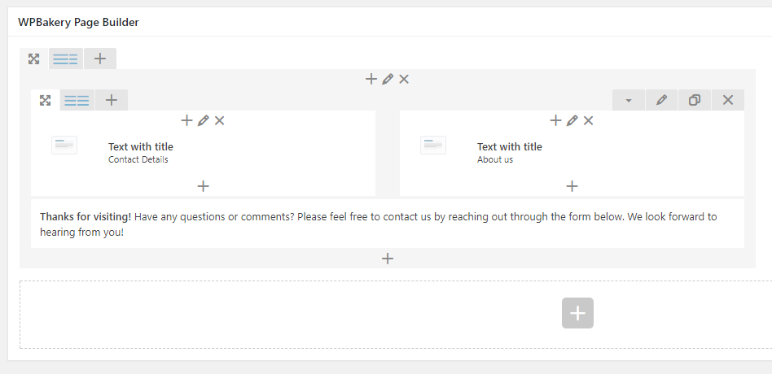Image resolution: width=772 pixels, height=374 pixels.
Task: Delete the outer column
Action: tap(404, 79)
